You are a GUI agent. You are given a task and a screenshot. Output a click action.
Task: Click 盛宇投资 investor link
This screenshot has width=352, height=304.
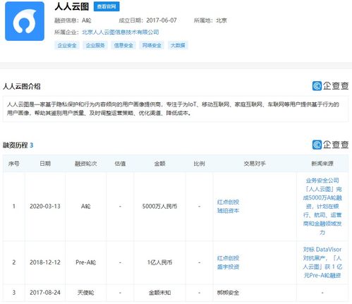228,267
